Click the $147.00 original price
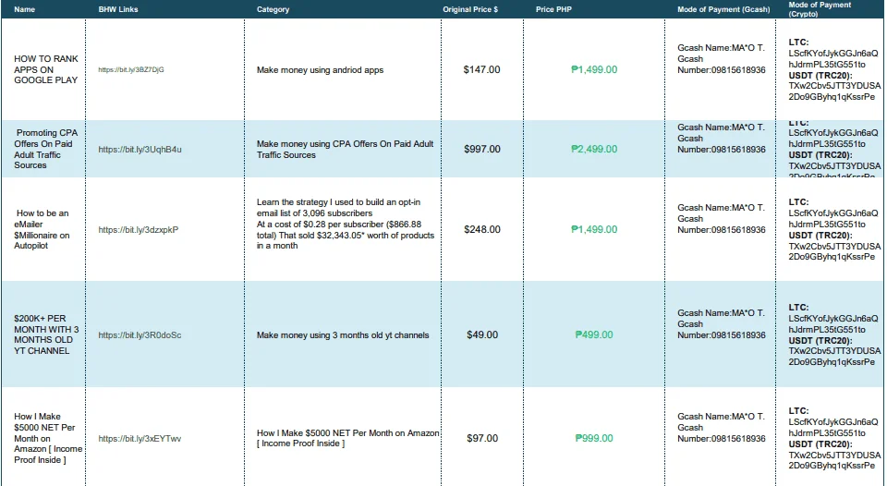887x486 pixels. pyautogui.click(x=481, y=69)
